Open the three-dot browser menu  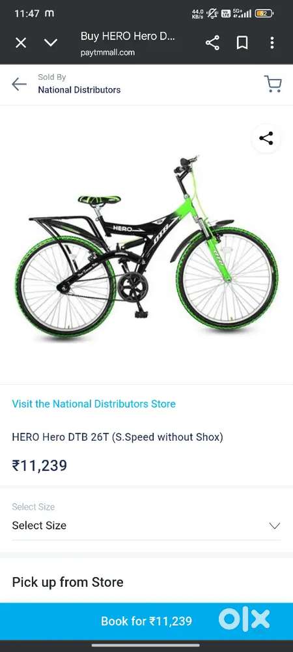click(x=272, y=43)
